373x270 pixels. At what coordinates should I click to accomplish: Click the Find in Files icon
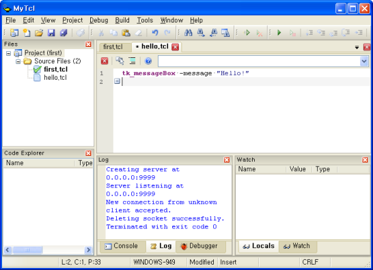point(225,33)
